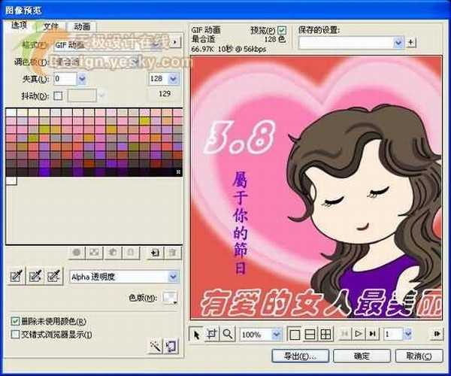The height and width of the screenshot is (376, 451).
Task: Click the animation preview image
Action: 316,187
